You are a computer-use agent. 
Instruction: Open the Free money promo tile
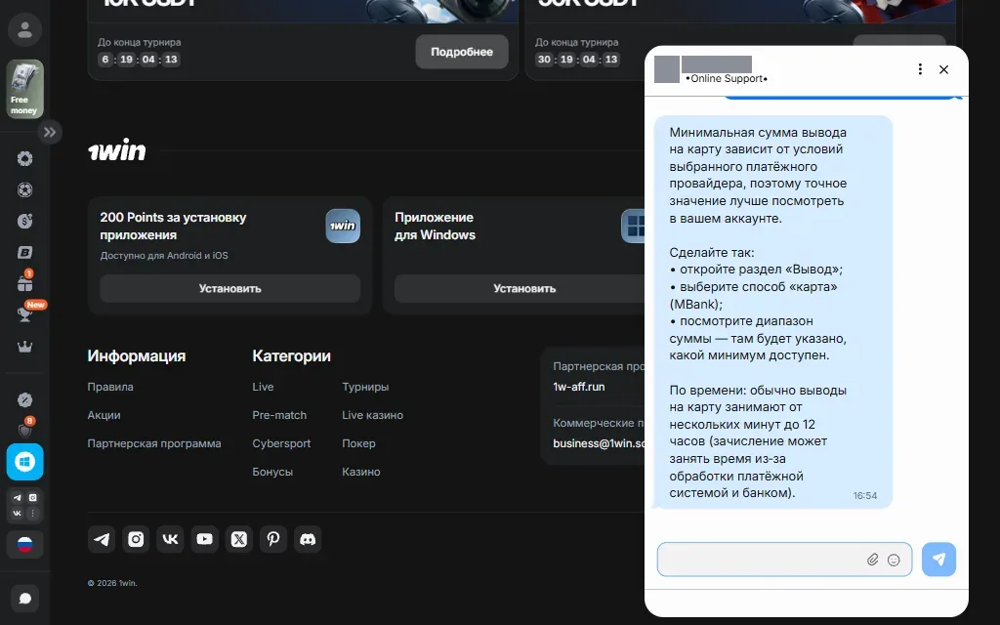click(x=24, y=89)
